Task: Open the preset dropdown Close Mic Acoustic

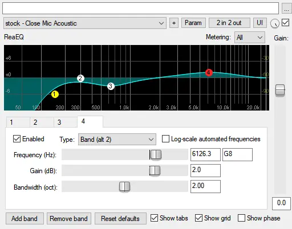Action: click(x=85, y=23)
